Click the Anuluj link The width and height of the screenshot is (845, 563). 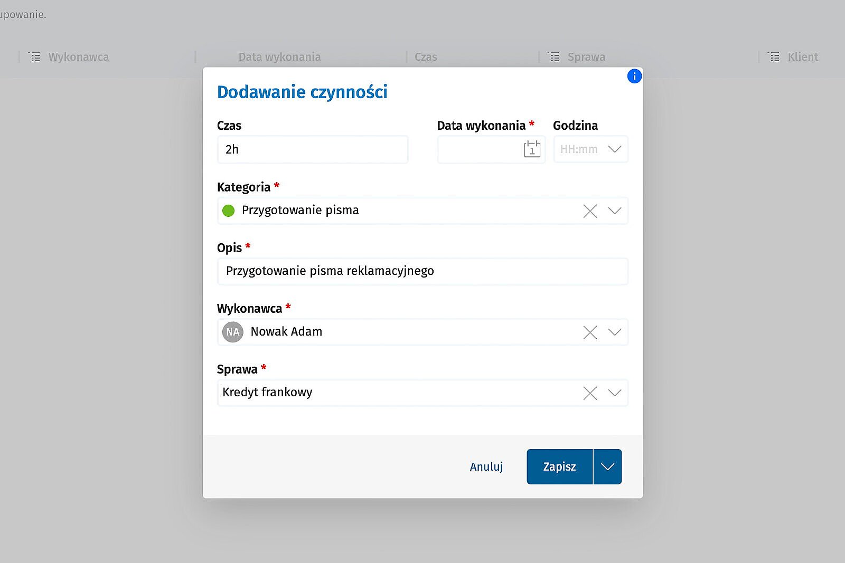[x=486, y=466]
